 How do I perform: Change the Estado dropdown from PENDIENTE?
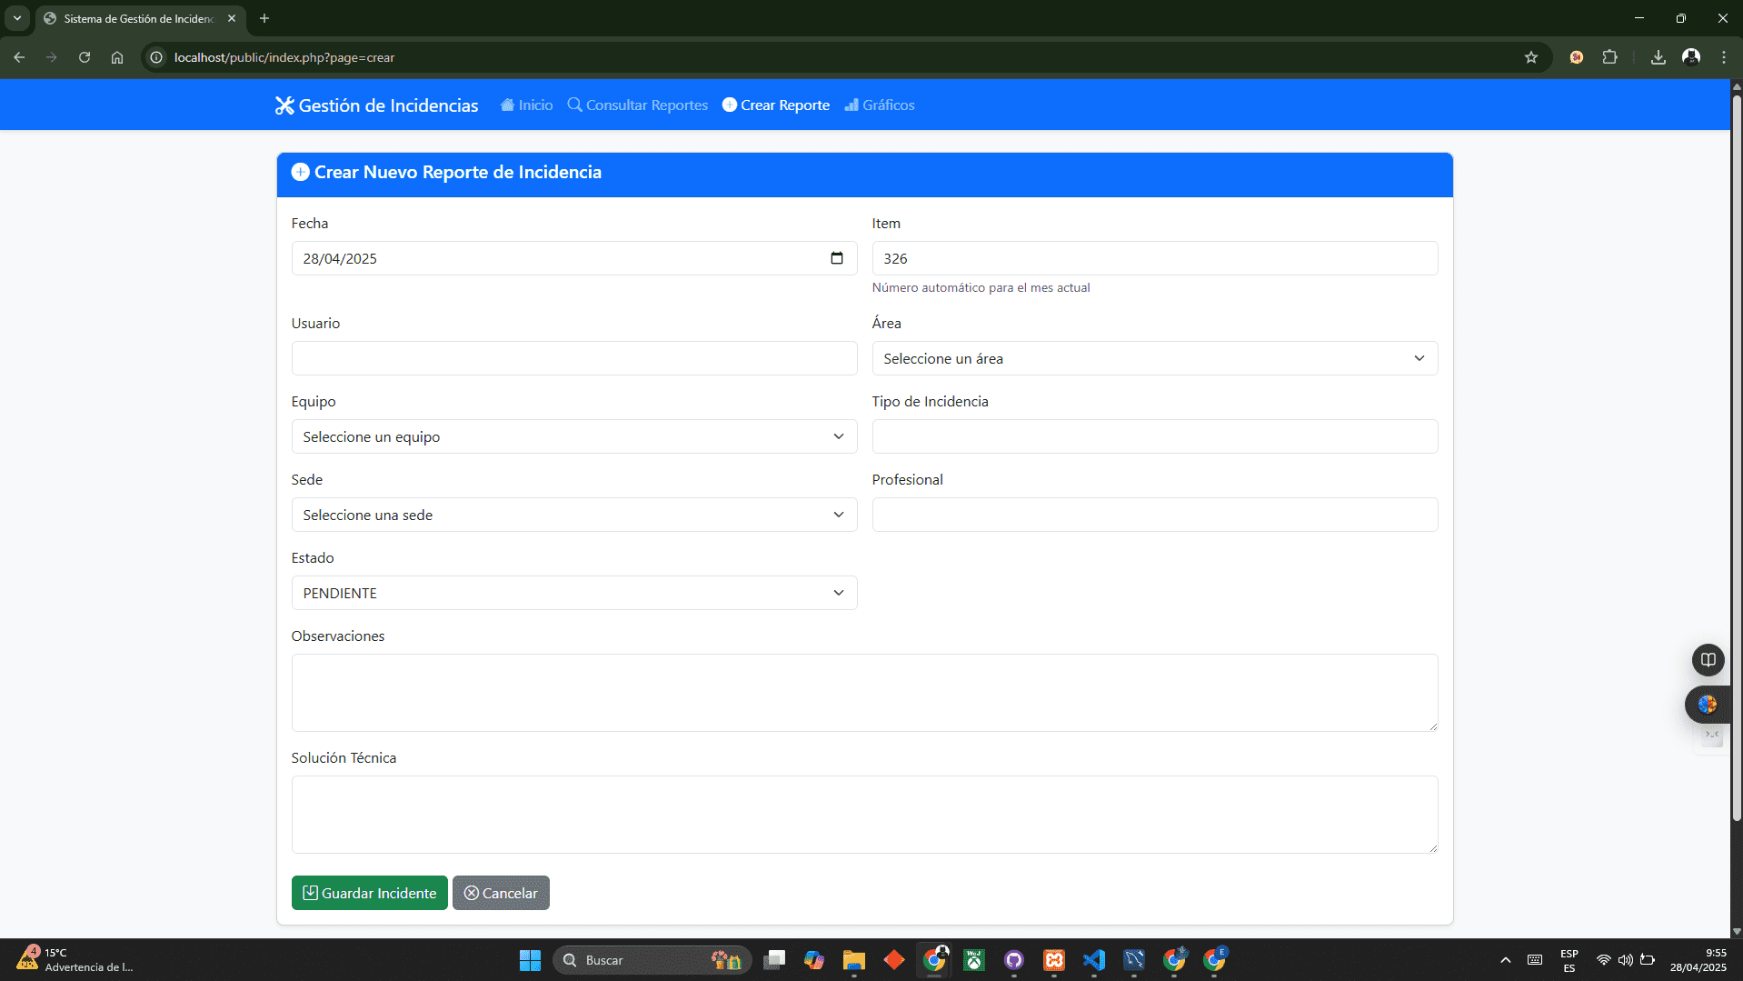pos(573,593)
